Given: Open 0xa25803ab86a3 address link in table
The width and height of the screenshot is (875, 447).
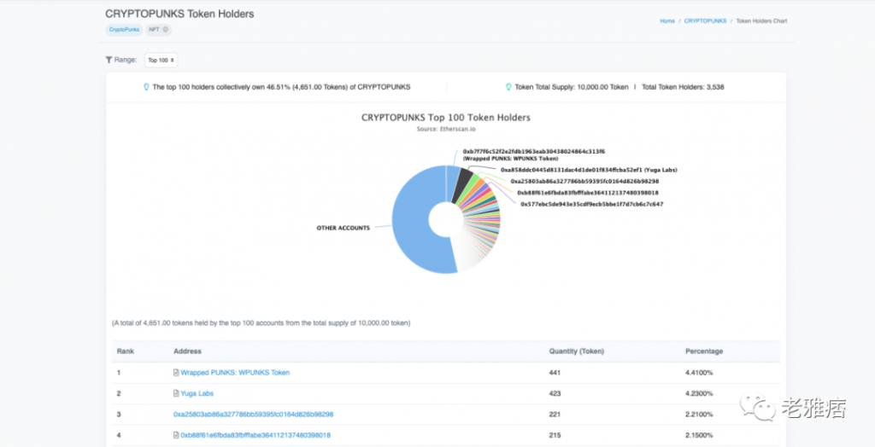Looking at the screenshot, I should pos(253,414).
